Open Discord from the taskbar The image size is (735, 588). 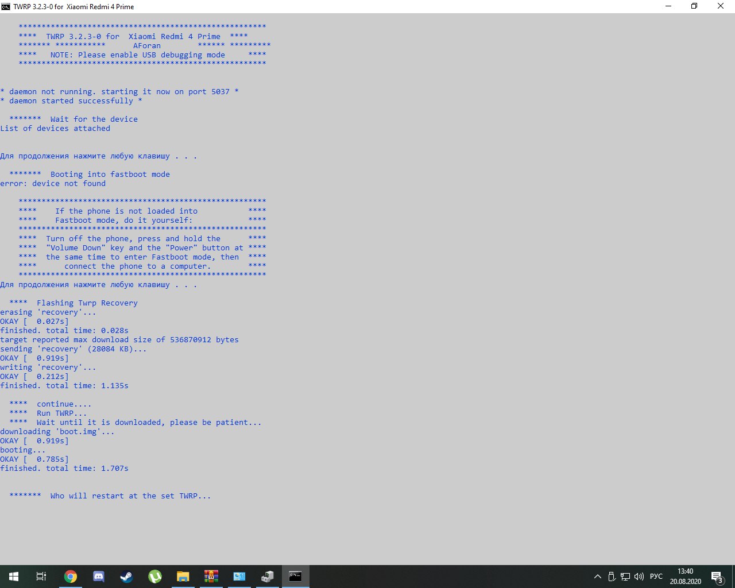click(99, 577)
